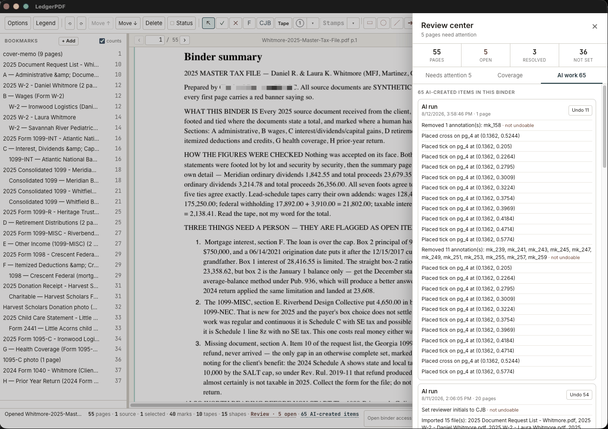The height and width of the screenshot is (429, 608).
Task: Delete the selected page
Action: click(x=154, y=23)
